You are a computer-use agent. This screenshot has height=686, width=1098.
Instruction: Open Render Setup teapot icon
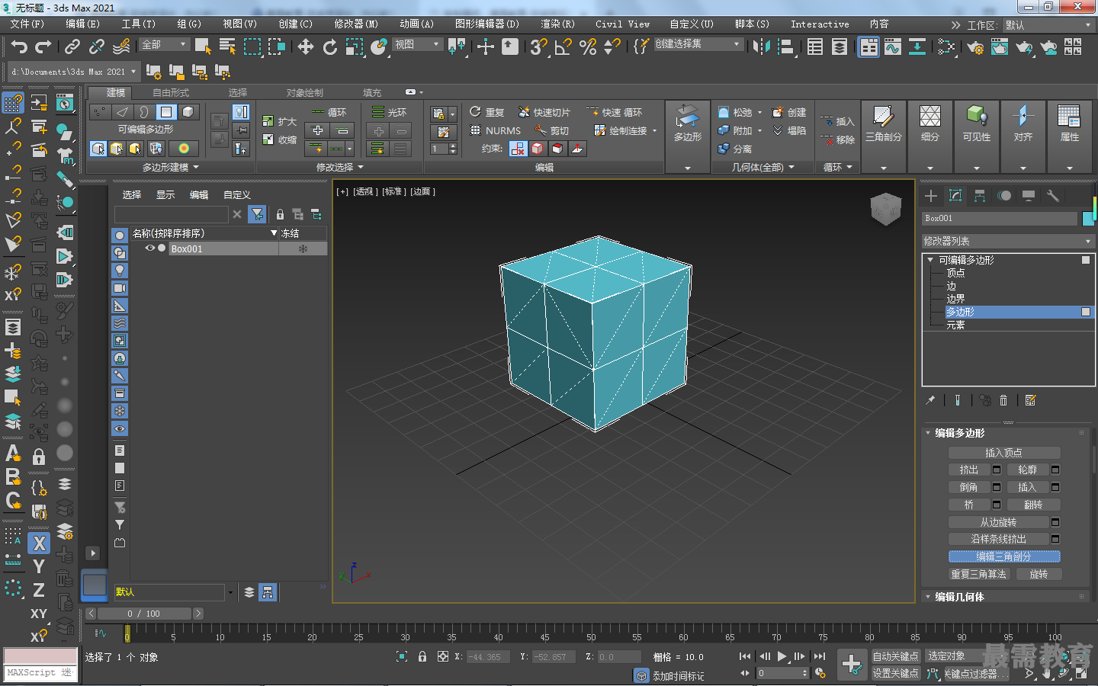pyautogui.click(x=975, y=47)
